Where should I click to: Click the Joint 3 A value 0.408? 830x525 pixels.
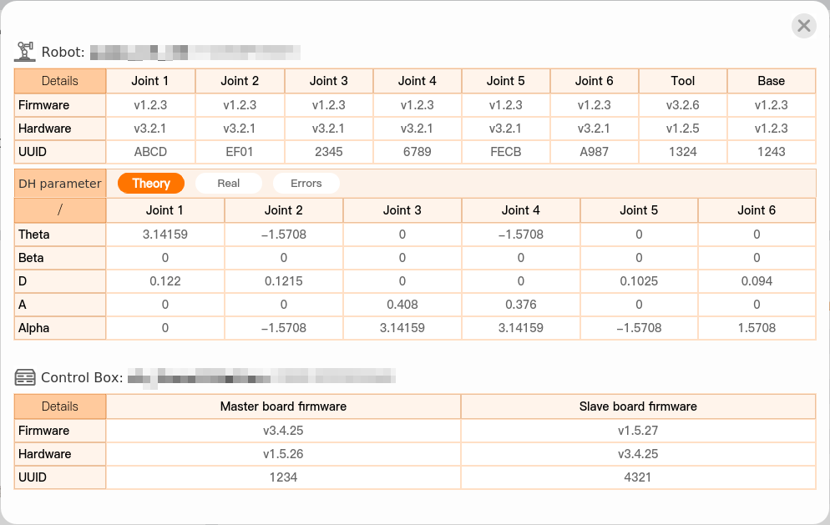[402, 305]
